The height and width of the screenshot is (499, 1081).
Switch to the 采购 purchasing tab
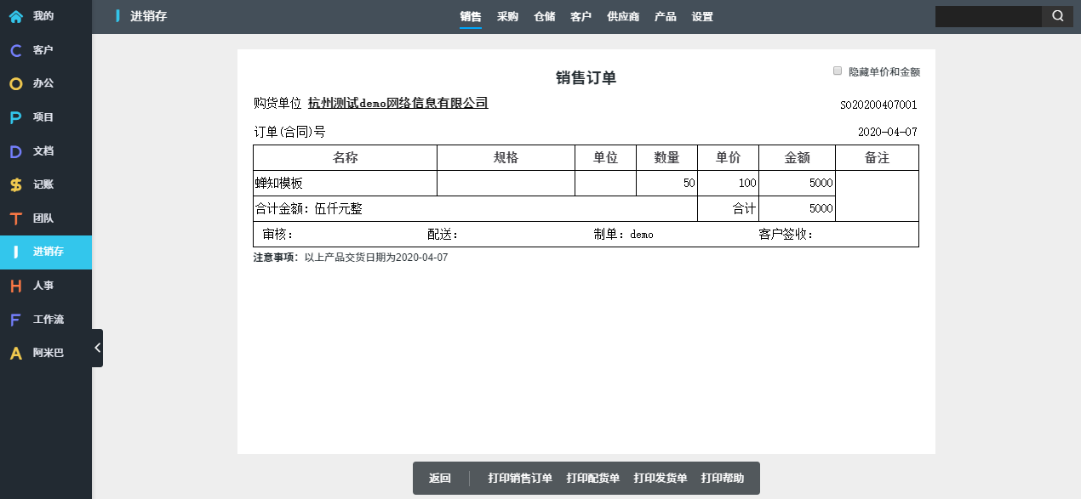[x=507, y=17]
